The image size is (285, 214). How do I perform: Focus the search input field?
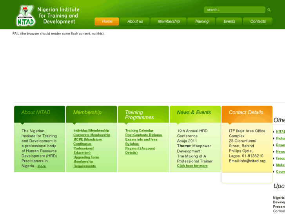click(x=234, y=10)
